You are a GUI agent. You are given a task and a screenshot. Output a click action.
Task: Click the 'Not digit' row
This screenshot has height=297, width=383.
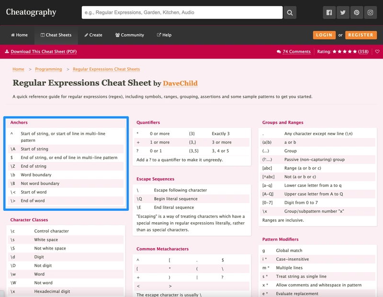66,265
